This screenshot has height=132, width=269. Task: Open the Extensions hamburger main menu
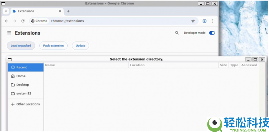[9, 33]
